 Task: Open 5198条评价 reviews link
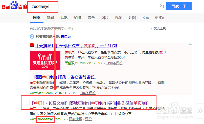(114, 63)
